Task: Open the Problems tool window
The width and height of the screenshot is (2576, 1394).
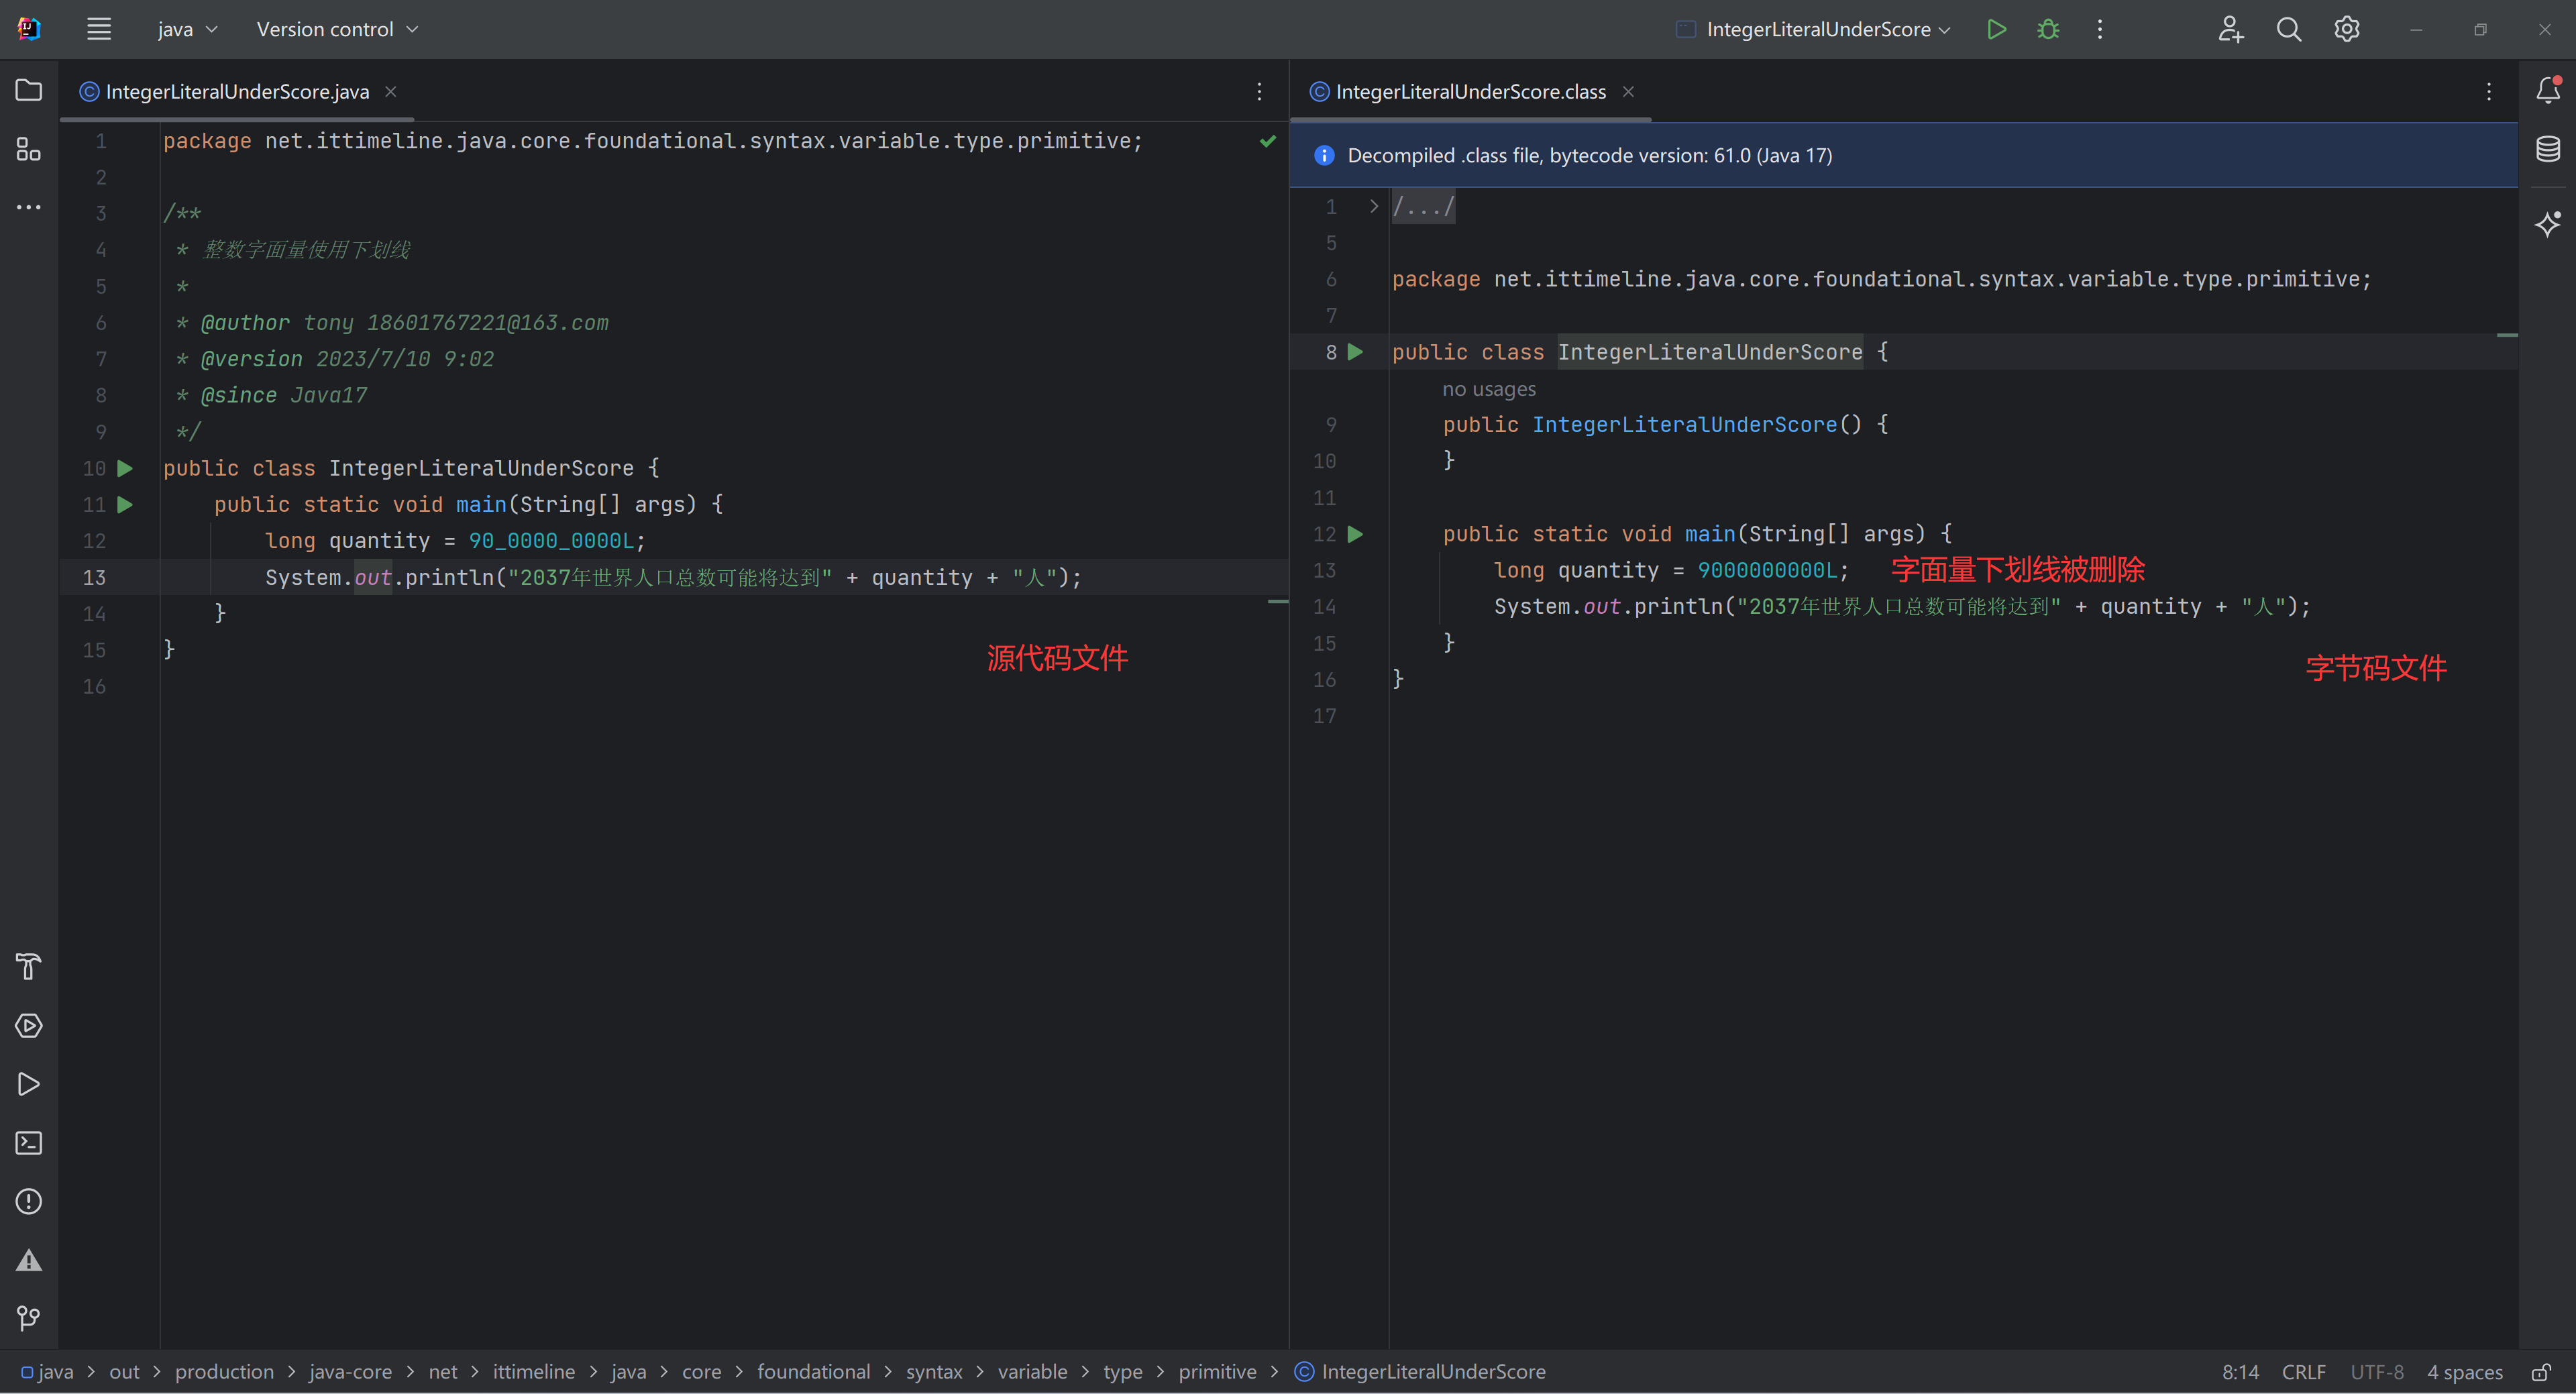Action: click(29, 1201)
